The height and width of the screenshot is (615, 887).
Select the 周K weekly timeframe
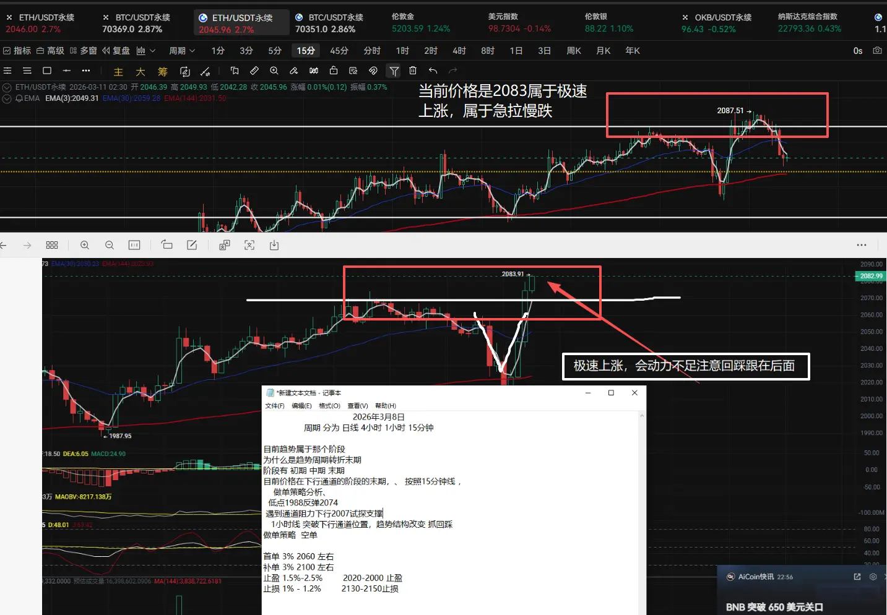pyautogui.click(x=574, y=51)
